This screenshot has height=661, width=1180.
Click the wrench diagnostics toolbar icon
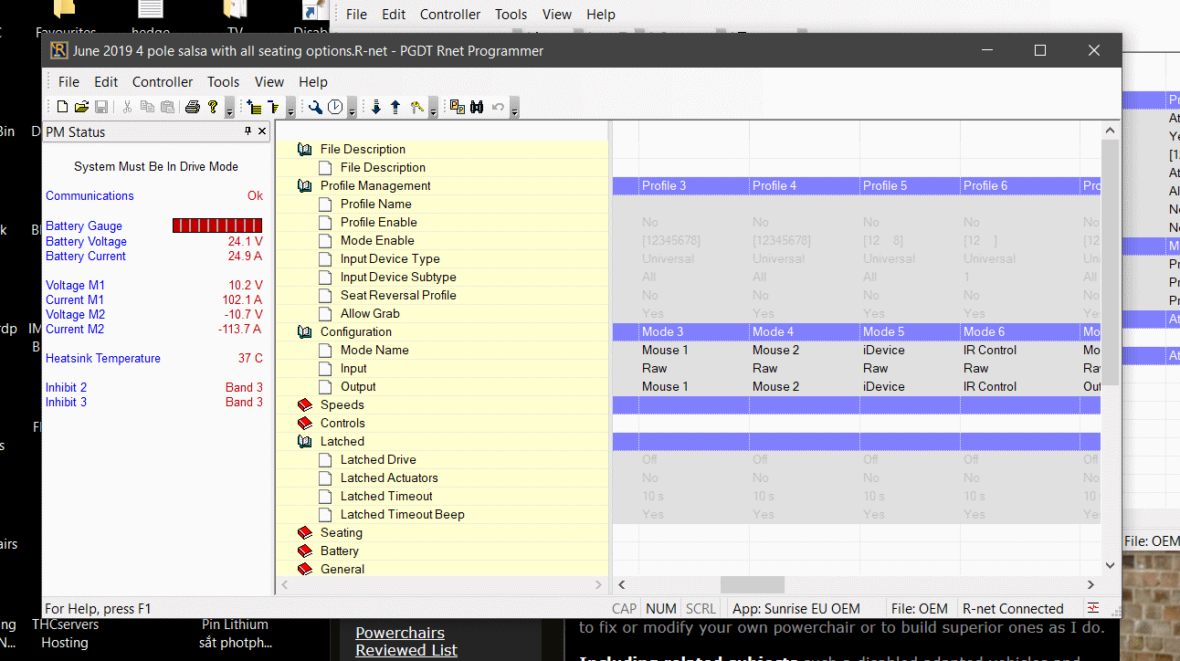pyautogui.click(x=315, y=108)
